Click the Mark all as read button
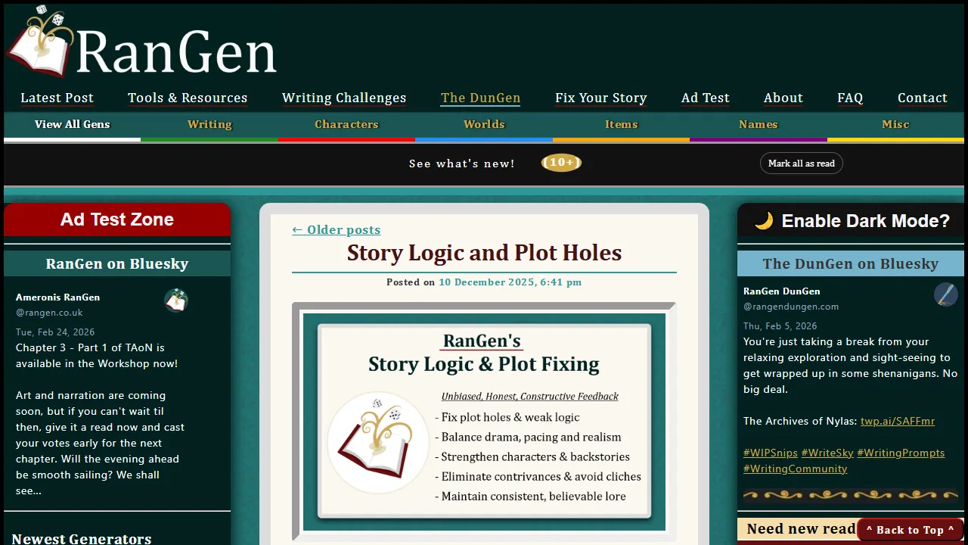Image resolution: width=968 pixels, height=545 pixels. (801, 163)
